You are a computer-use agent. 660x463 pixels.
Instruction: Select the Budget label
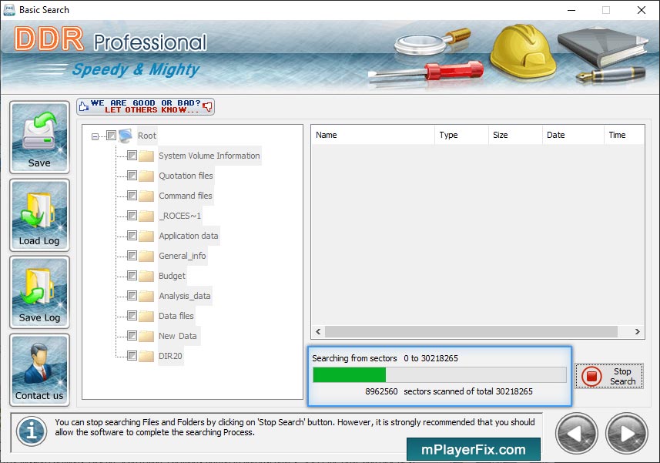point(172,276)
